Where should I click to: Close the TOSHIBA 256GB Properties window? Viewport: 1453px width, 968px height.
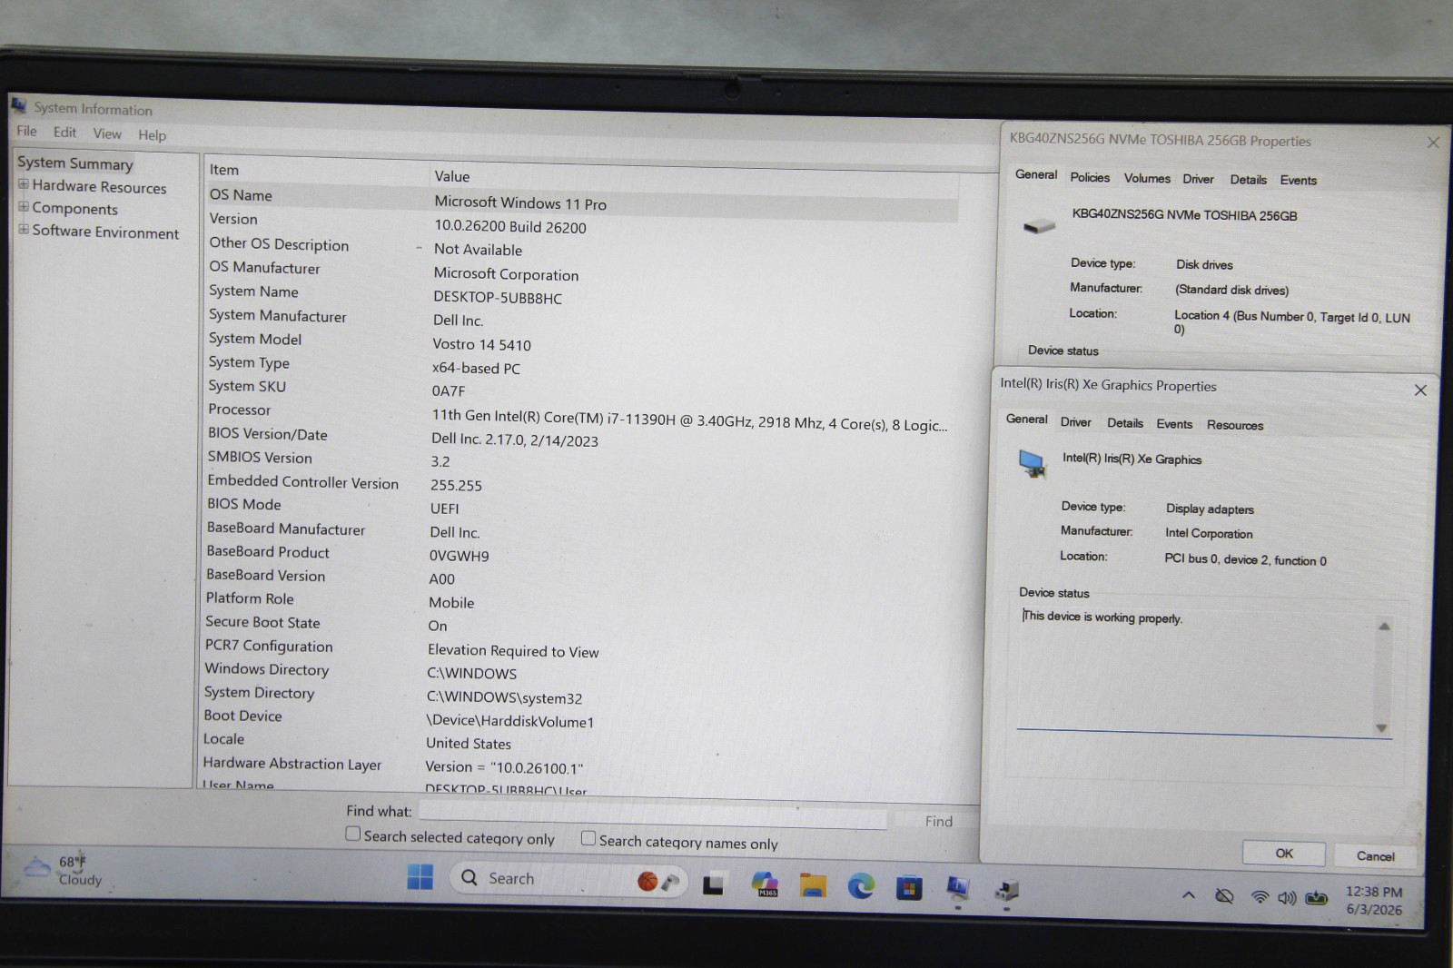pyautogui.click(x=1433, y=143)
